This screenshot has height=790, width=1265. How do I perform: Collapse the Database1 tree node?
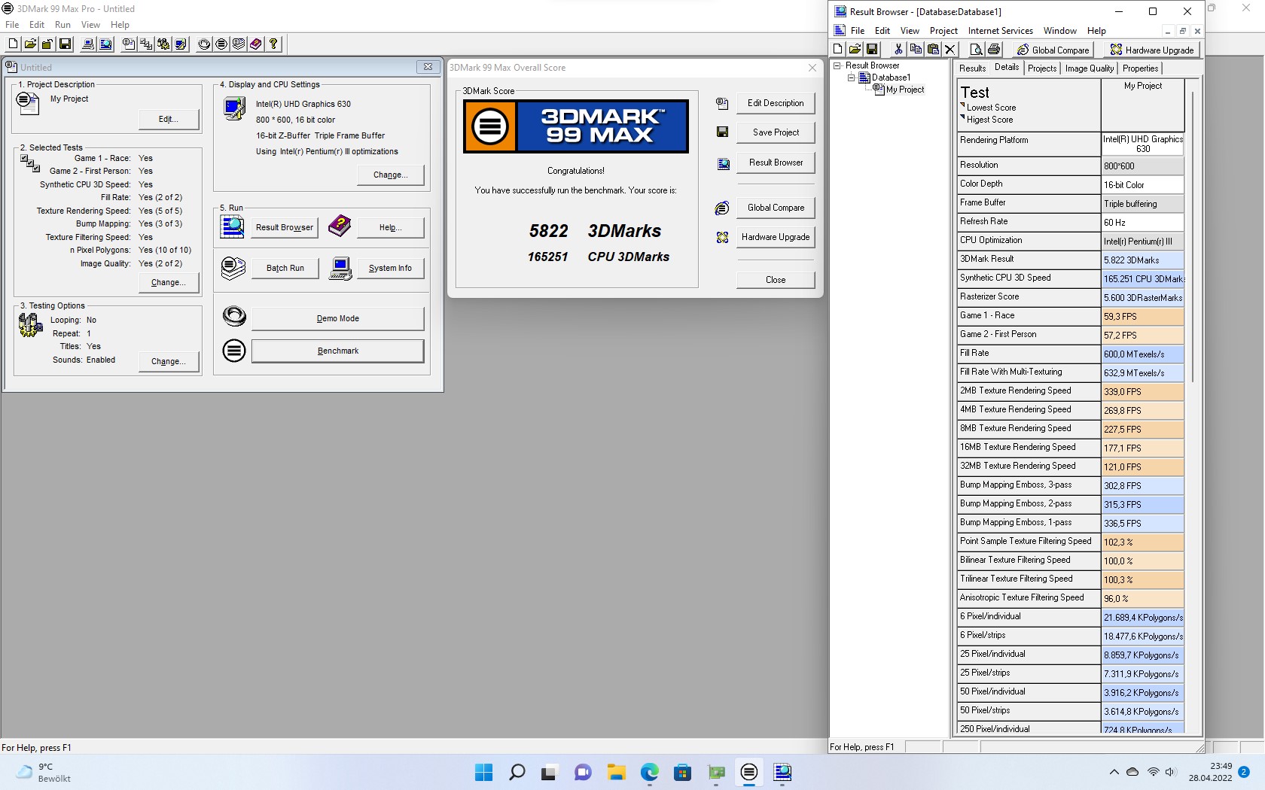(851, 77)
